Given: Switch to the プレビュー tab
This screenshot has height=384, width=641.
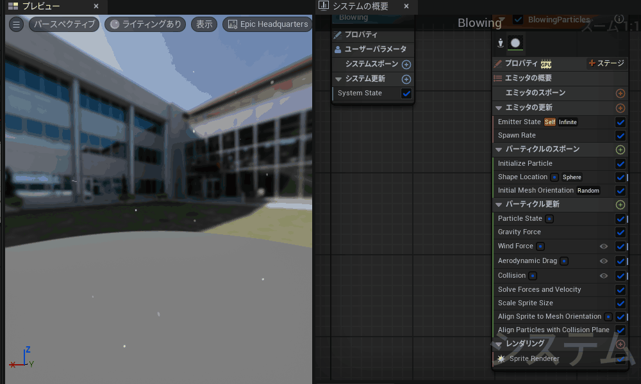Looking at the screenshot, I should 41,6.
